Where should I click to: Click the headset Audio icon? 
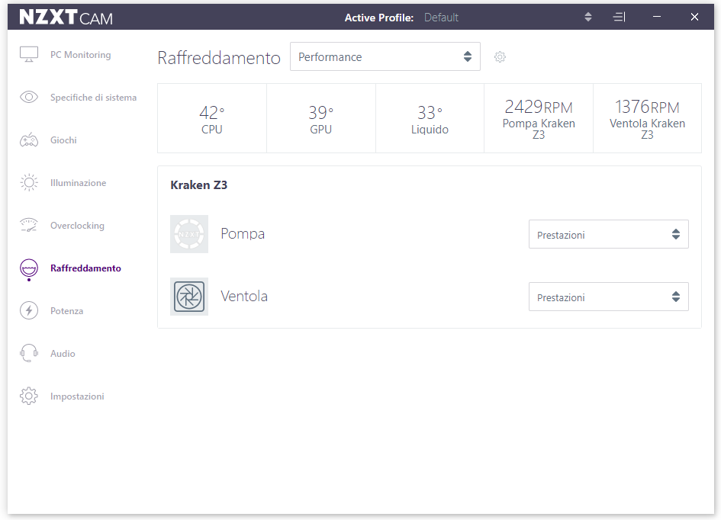pos(29,353)
